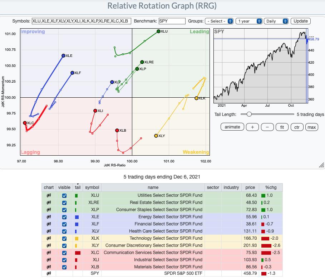
Task: Sort table by %chg column
Action: coord(271,187)
